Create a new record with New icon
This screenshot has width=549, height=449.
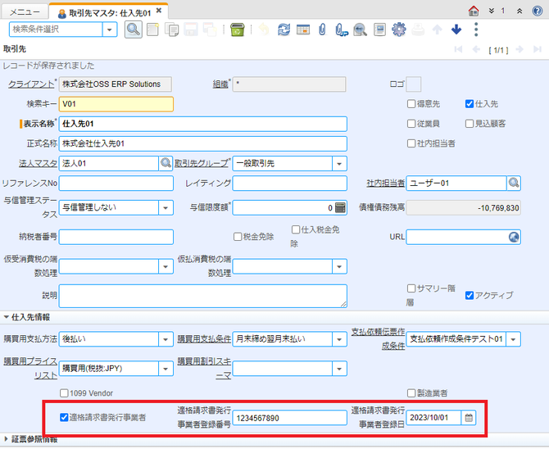(152, 29)
